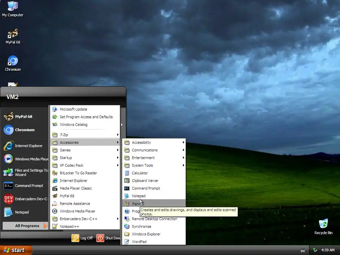Click the Microsoft Update icon
The height and width of the screenshot is (255, 340).
click(x=55, y=109)
